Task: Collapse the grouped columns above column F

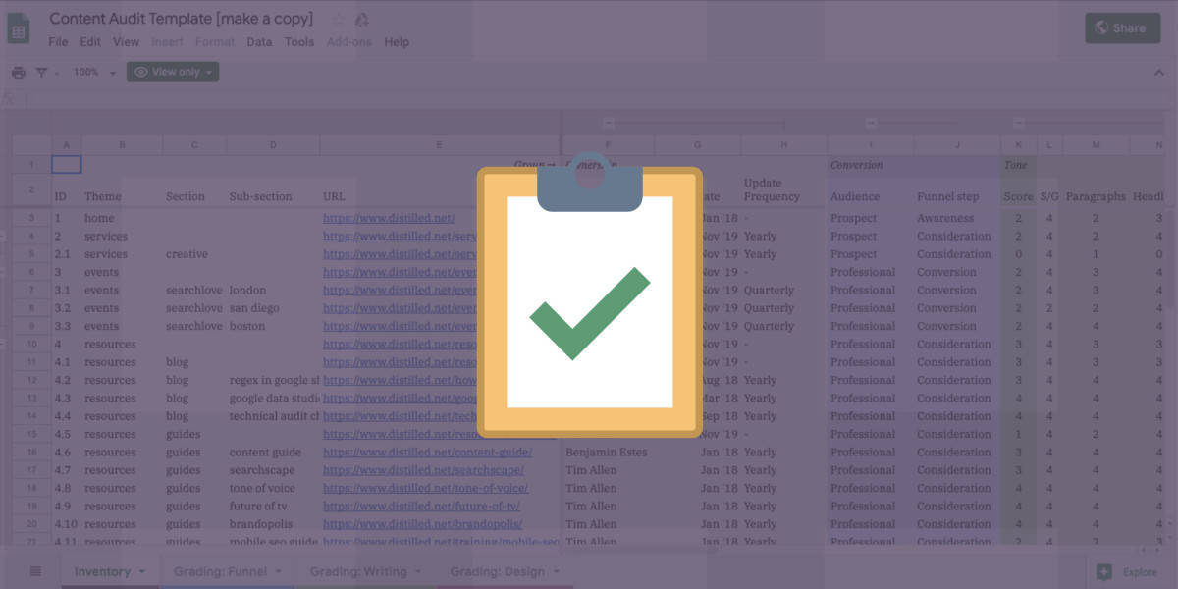Action: point(609,122)
